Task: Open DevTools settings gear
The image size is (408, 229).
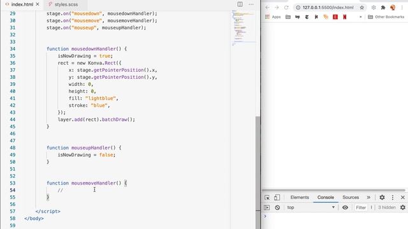Action: tap(382, 197)
